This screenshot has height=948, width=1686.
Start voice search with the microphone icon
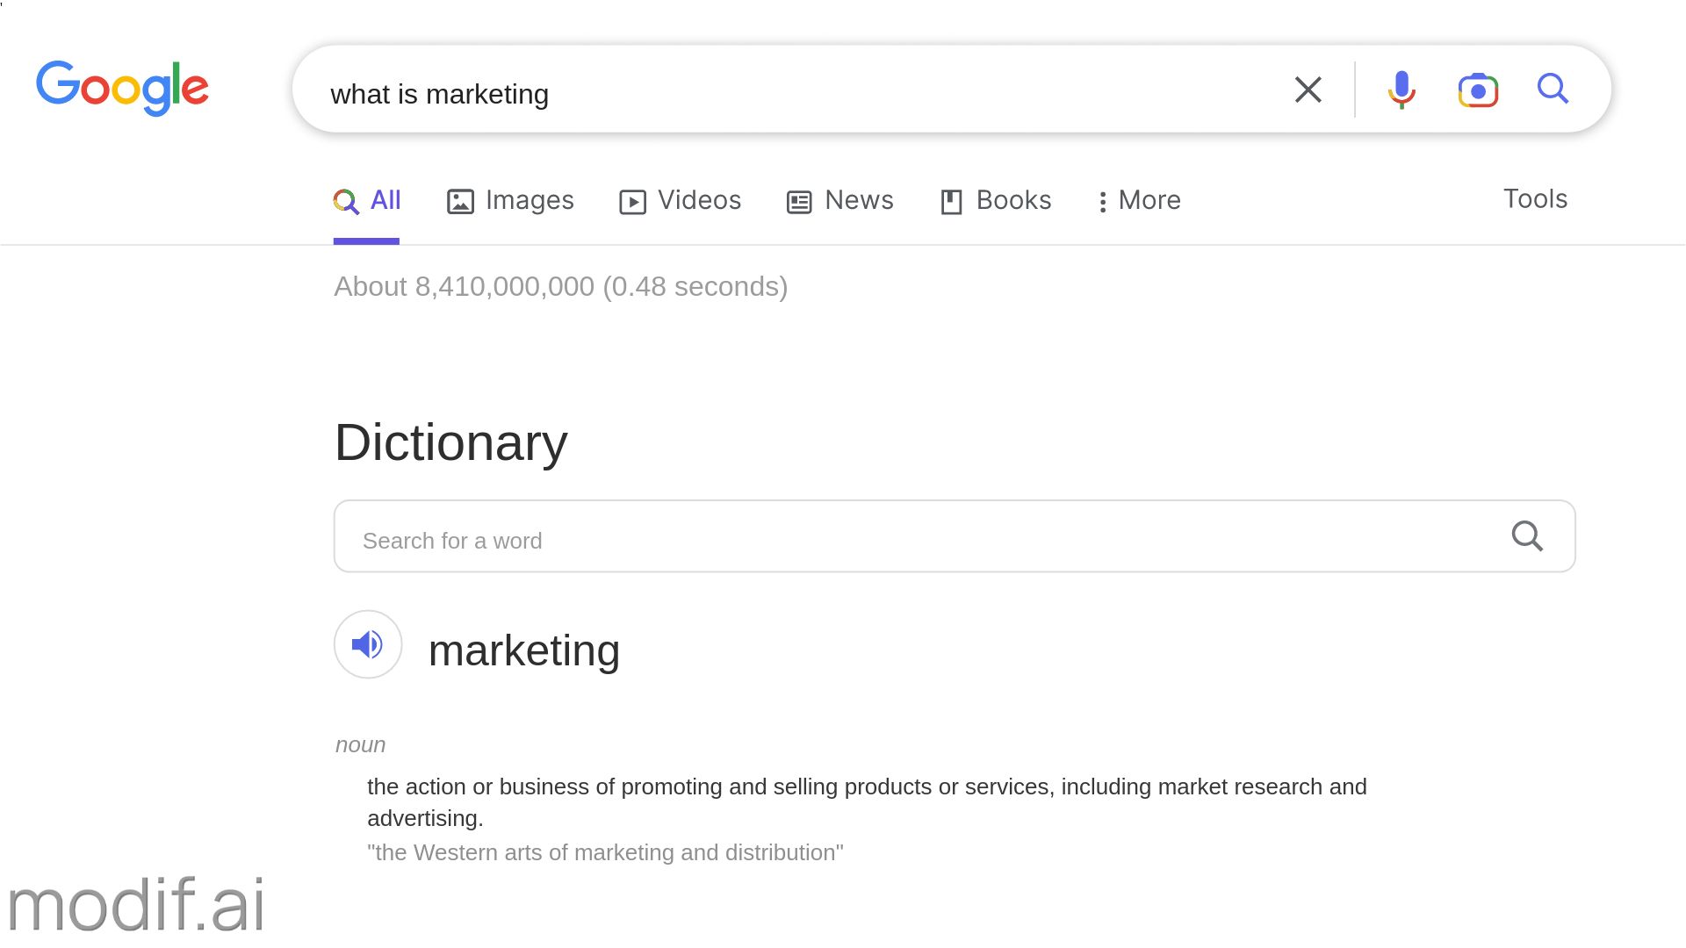tap(1401, 90)
